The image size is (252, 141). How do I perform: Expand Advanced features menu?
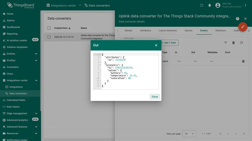tap(36, 127)
